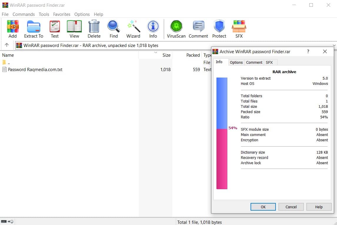Open the Commands menu
Viewport: 337px width, 225px height.
coord(24,14)
